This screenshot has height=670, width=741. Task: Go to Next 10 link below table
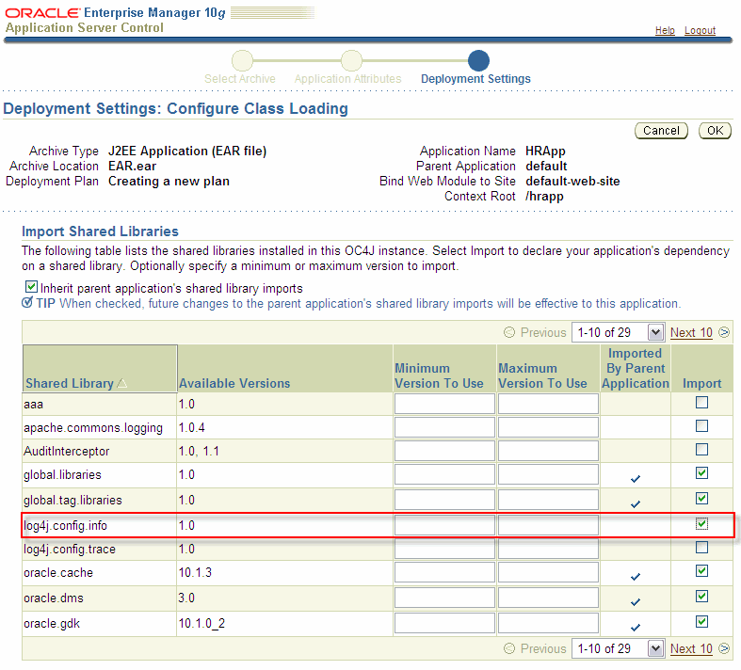point(691,648)
